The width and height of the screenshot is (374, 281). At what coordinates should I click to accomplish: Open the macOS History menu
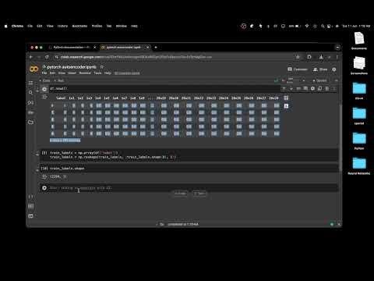[x=62, y=26]
